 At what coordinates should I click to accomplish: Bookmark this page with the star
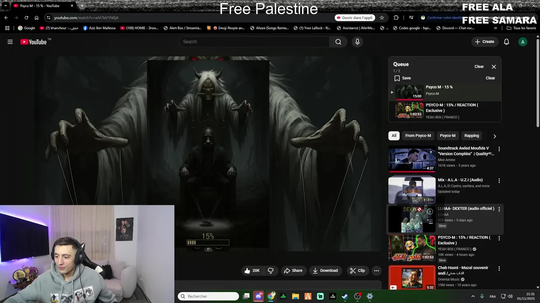pyautogui.click(x=382, y=18)
